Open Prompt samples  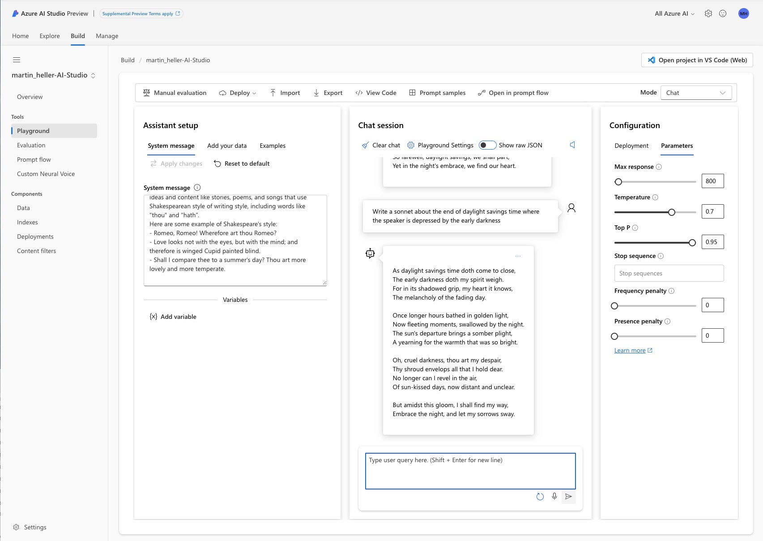tap(437, 93)
